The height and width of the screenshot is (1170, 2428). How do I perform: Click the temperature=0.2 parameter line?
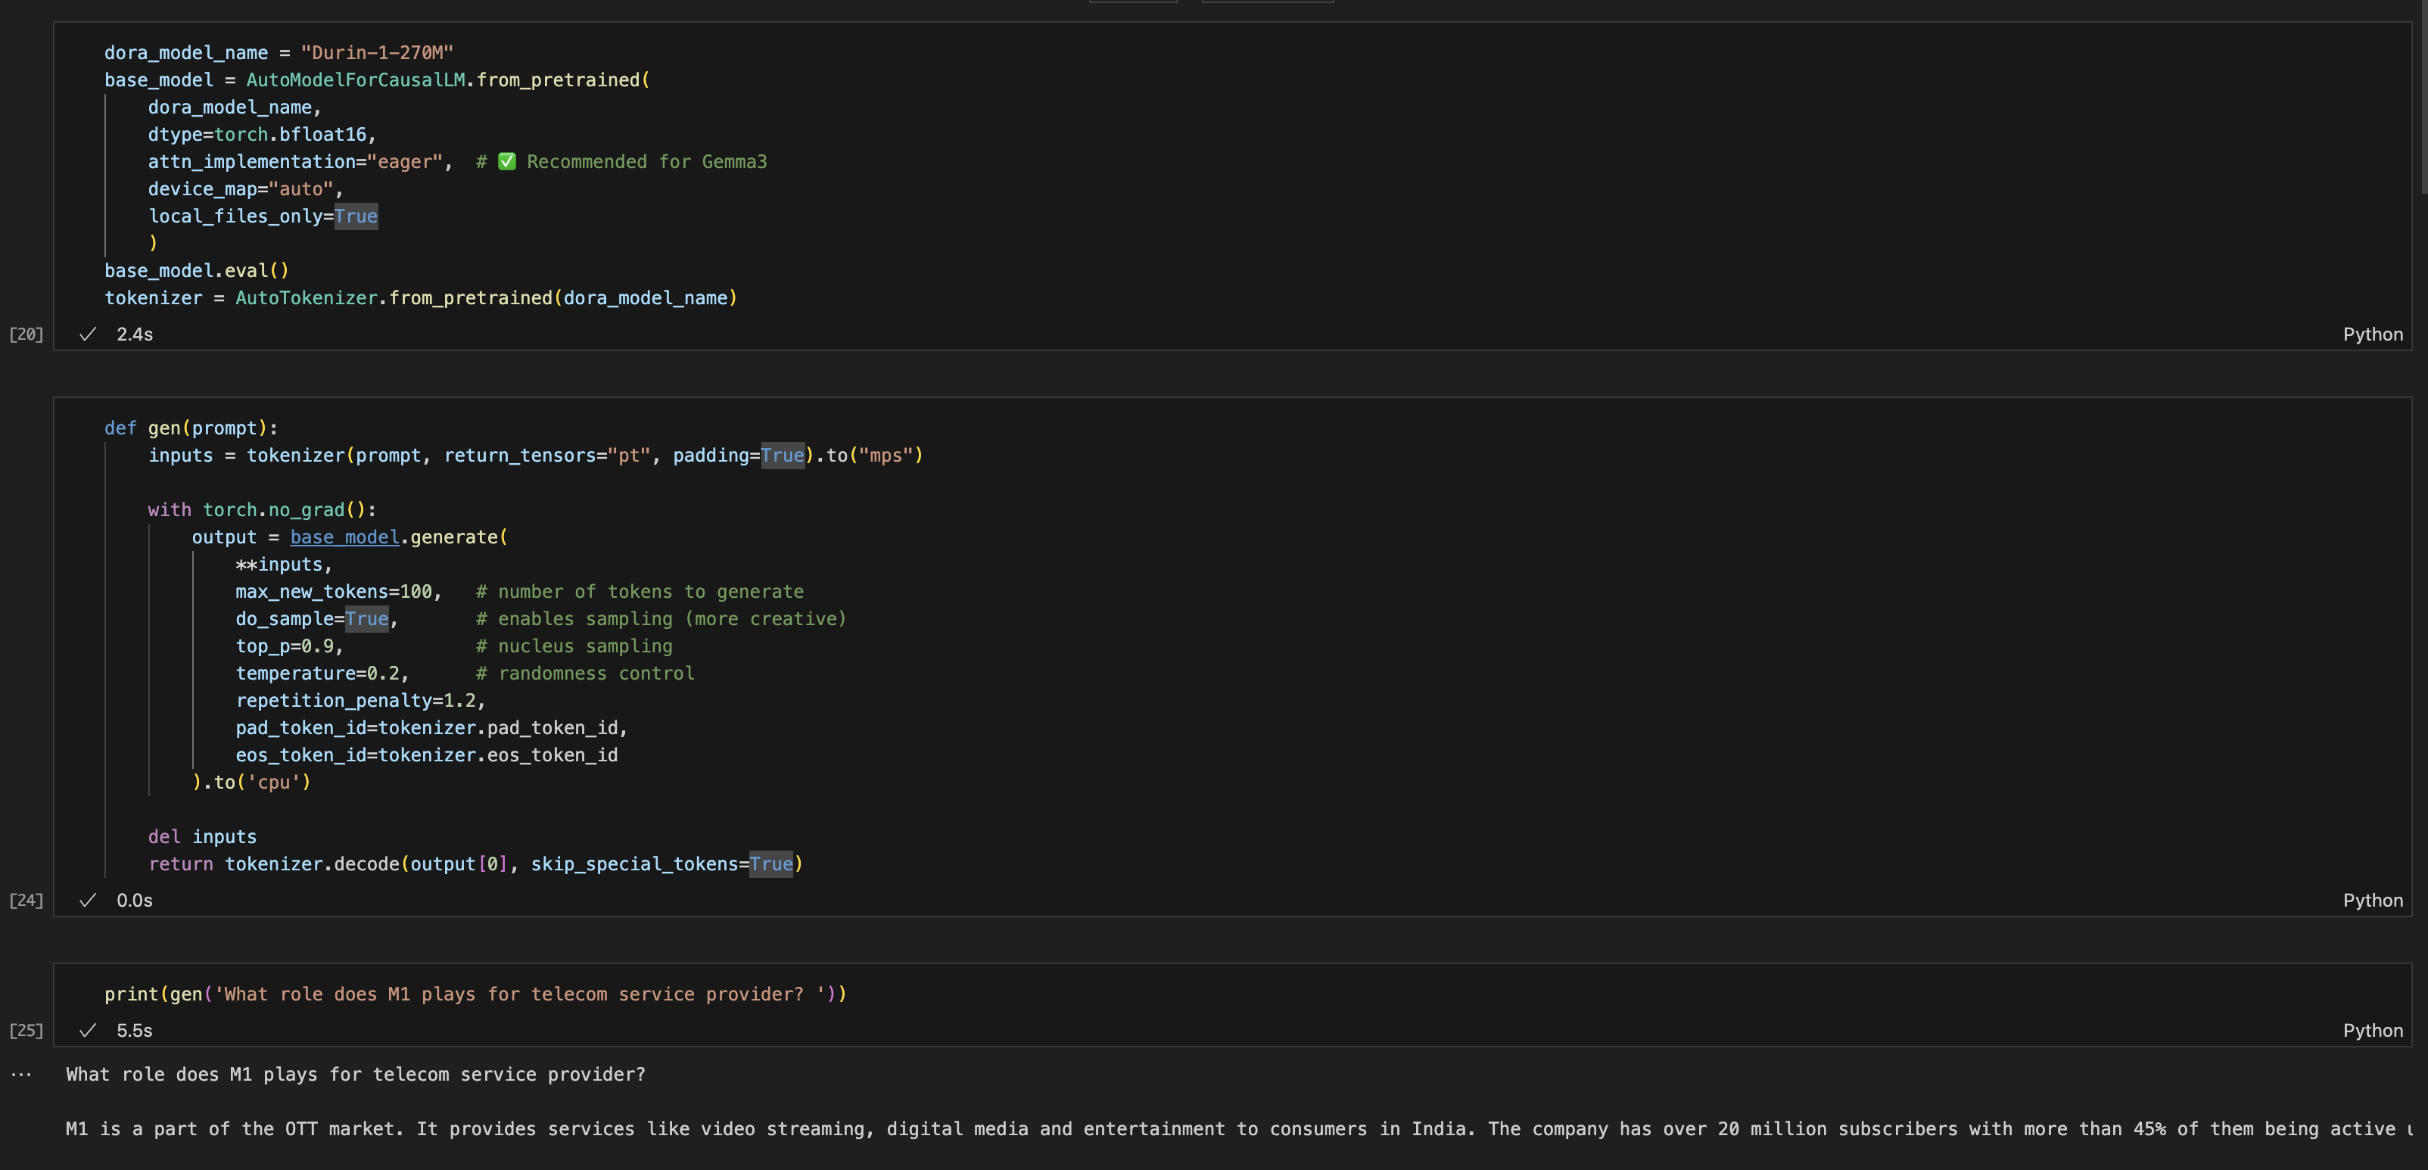[322, 673]
